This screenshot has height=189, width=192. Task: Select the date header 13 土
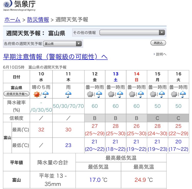[x=116, y=77]
